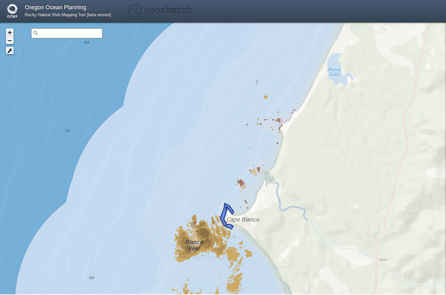Click depth marker 84 on the map
The width and height of the screenshot is (446, 295).
(x=86, y=43)
